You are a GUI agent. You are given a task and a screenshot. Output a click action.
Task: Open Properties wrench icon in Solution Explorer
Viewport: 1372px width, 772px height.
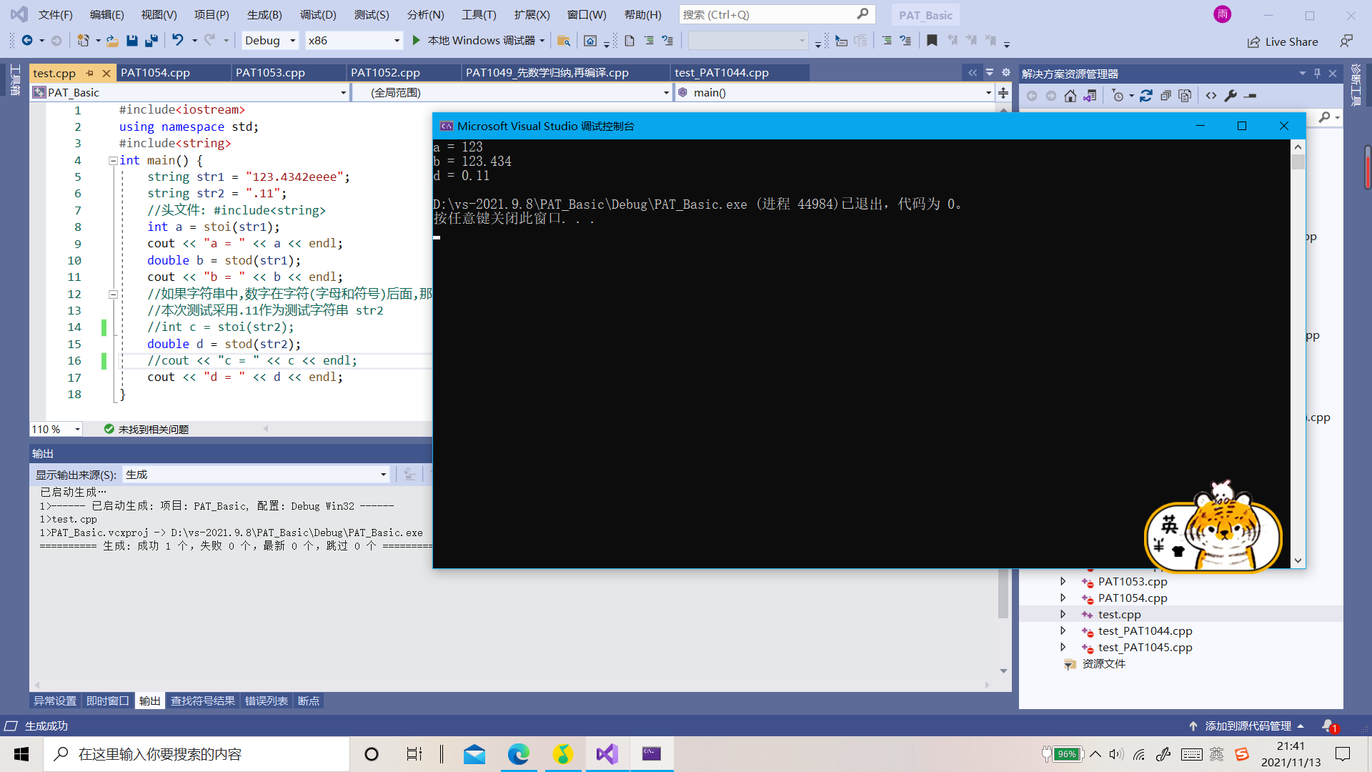tap(1231, 96)
